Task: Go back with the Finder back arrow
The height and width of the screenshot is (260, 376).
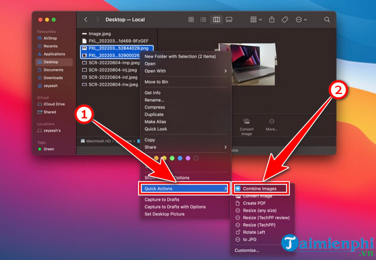Action: (x=85, y=20)
